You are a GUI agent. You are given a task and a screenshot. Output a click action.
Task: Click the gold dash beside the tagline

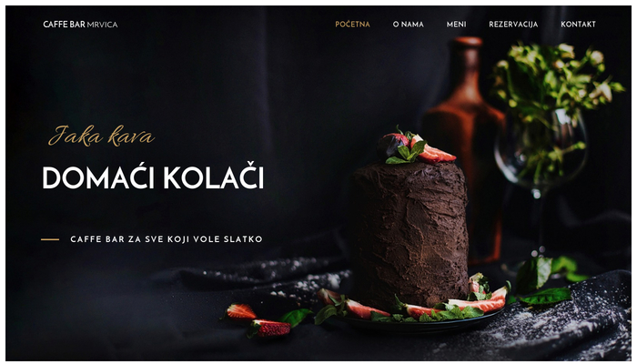pos(50,239)
